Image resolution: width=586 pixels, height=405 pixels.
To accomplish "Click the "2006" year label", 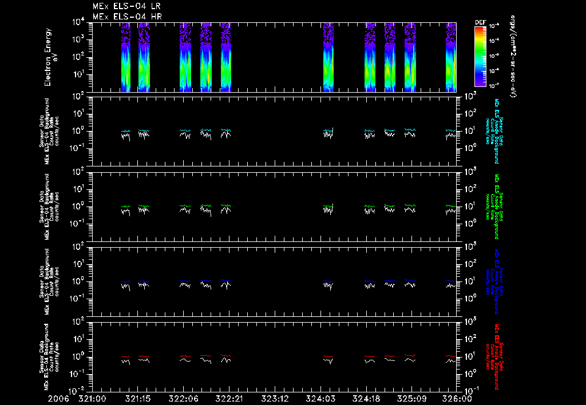I will tap(58, 399).
